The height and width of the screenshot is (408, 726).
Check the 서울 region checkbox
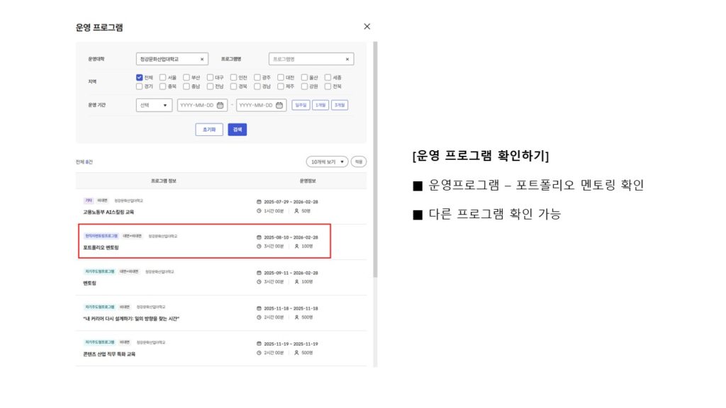(x=163, y=77)
